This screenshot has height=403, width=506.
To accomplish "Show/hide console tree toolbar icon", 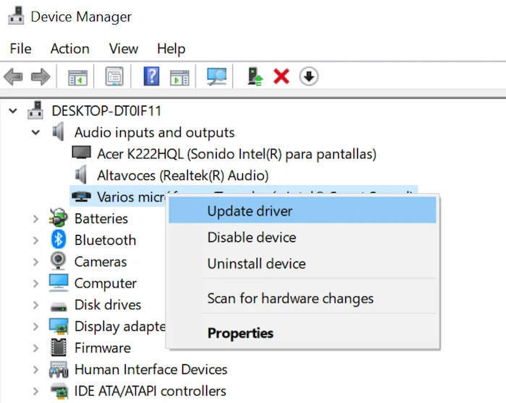I will pyautogui.click(x=78, y=77).
